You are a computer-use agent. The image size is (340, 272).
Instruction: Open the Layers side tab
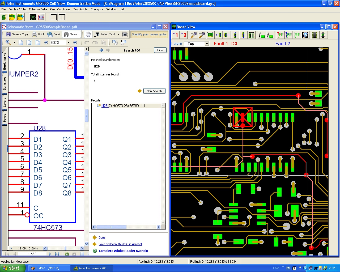click(x=4, y=103)
